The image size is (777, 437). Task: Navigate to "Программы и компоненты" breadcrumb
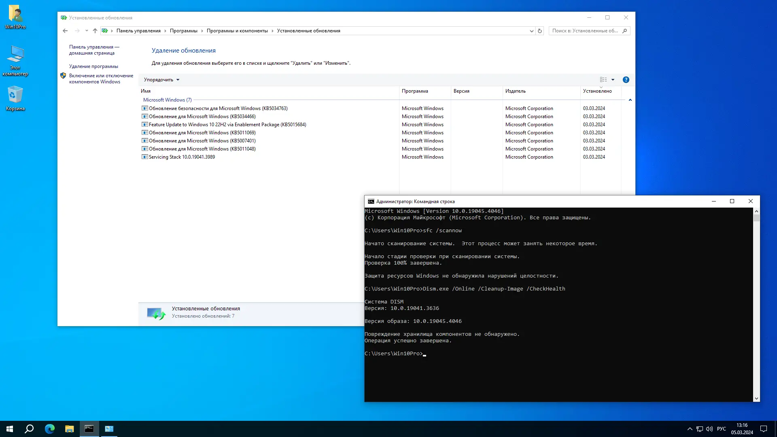[238, 31]
